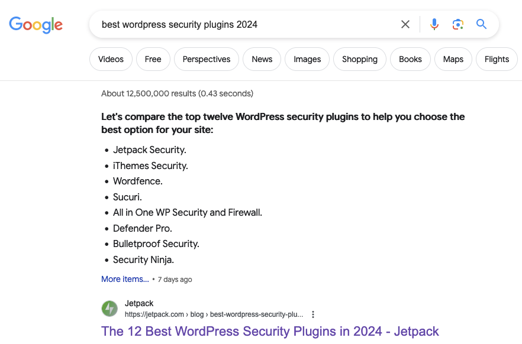Click the magnifying glass search icon
522x344 pixels.
point(481,24)
